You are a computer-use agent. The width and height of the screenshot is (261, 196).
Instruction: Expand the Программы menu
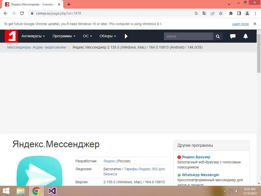click(64, 36)
